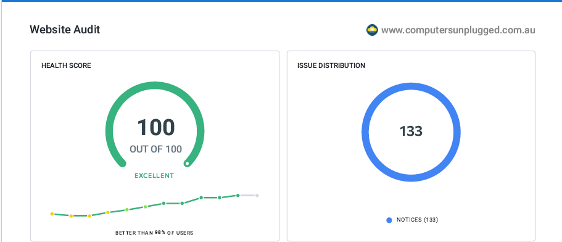Click the blue Notices legend dot

389,220
